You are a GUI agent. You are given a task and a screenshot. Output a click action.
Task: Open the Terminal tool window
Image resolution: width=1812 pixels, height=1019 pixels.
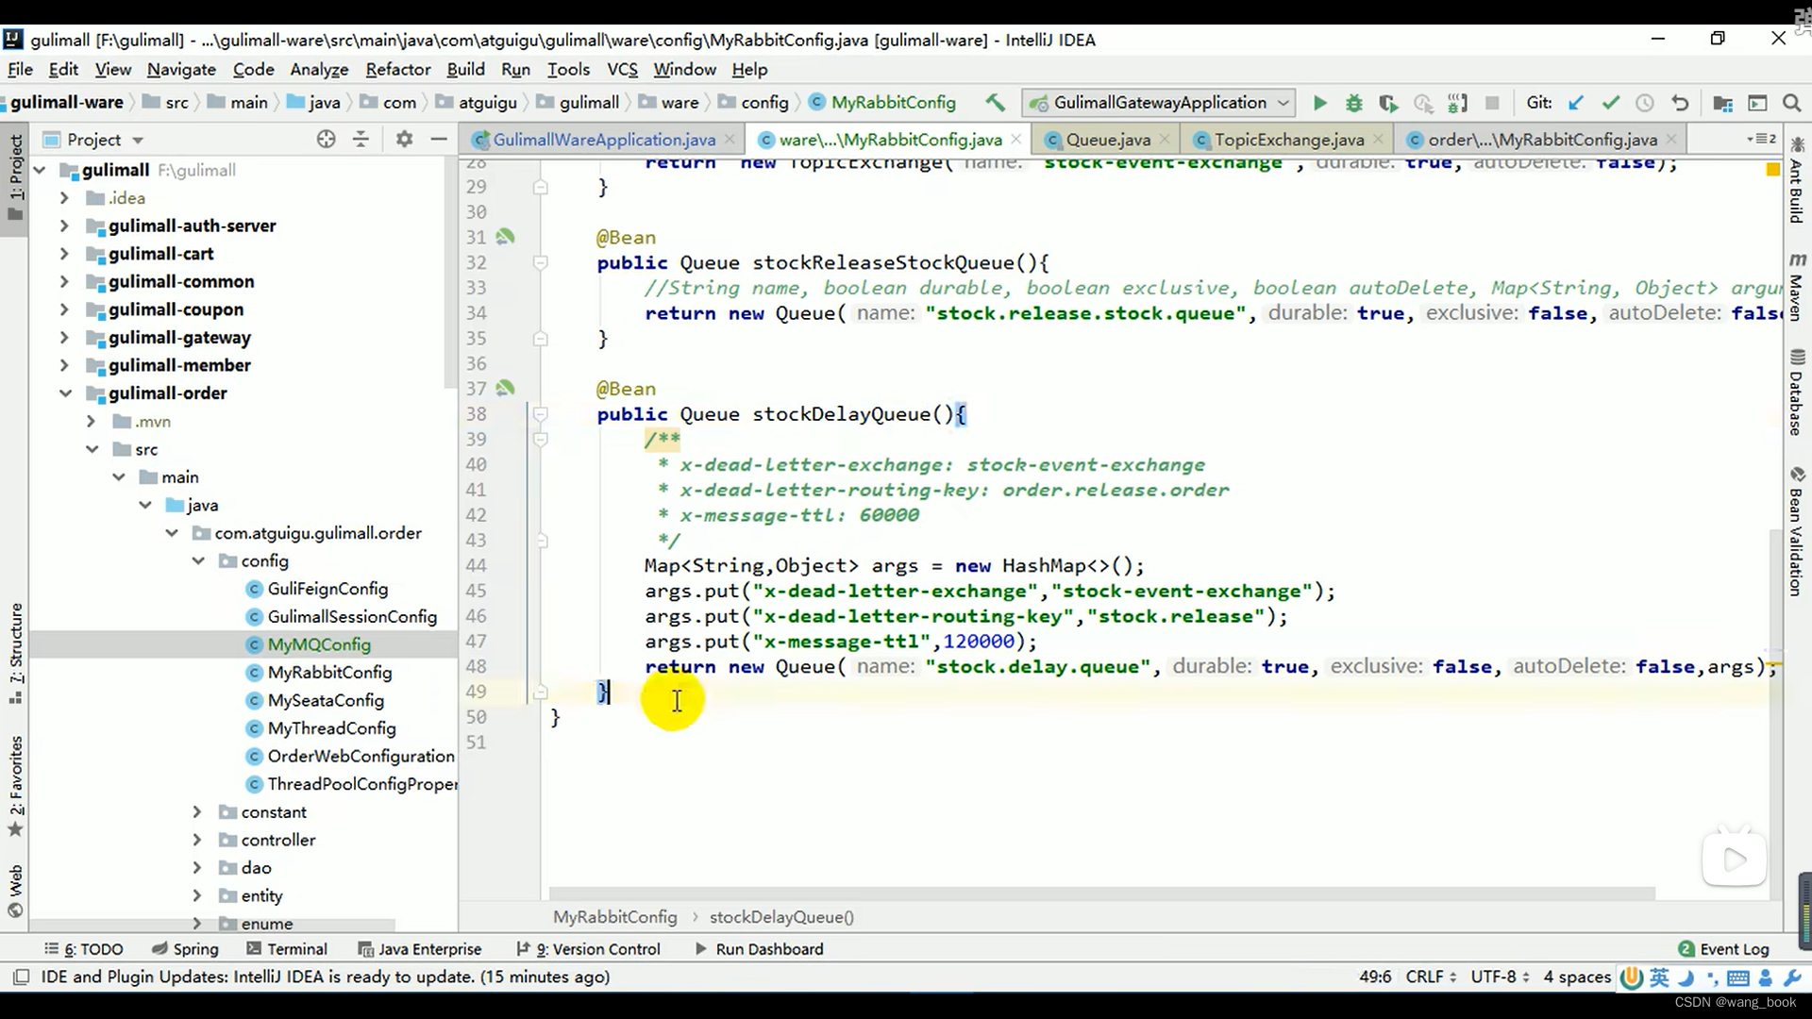[x=286, y=949]
